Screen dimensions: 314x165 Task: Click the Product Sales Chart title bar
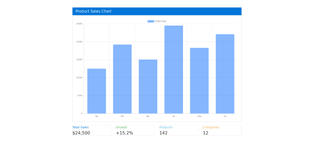[x=157, y=11]
